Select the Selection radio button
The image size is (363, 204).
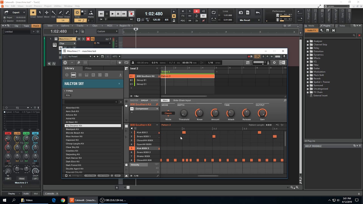tap(4, 21)
